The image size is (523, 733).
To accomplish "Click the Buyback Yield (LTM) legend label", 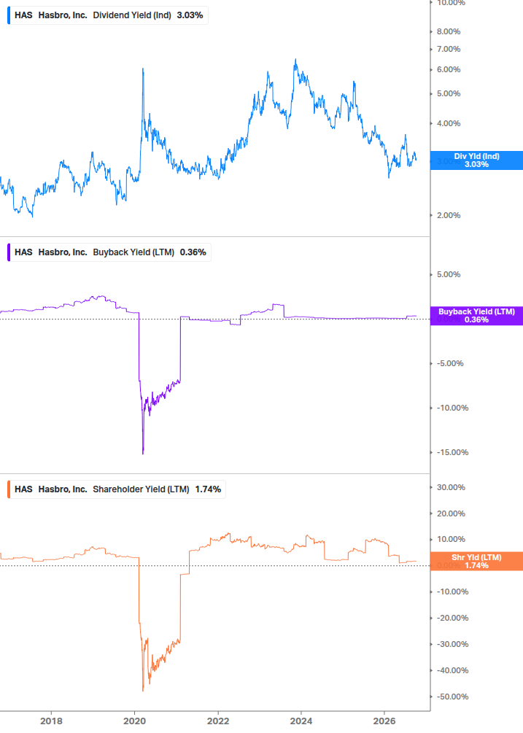I will tap(133, 252).
